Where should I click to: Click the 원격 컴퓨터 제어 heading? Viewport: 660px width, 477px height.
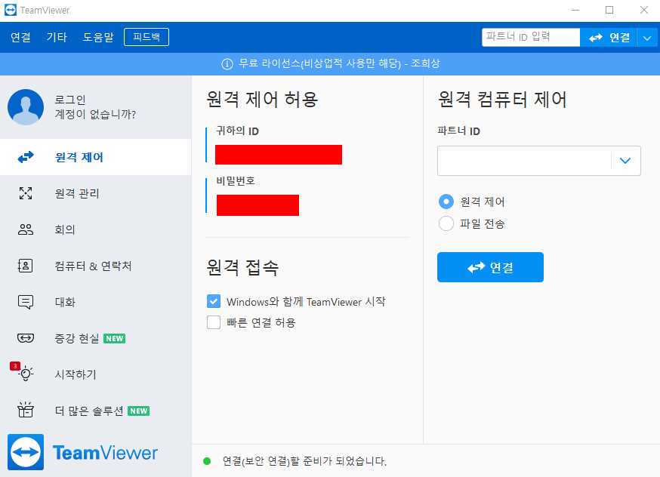coord(502,100)
